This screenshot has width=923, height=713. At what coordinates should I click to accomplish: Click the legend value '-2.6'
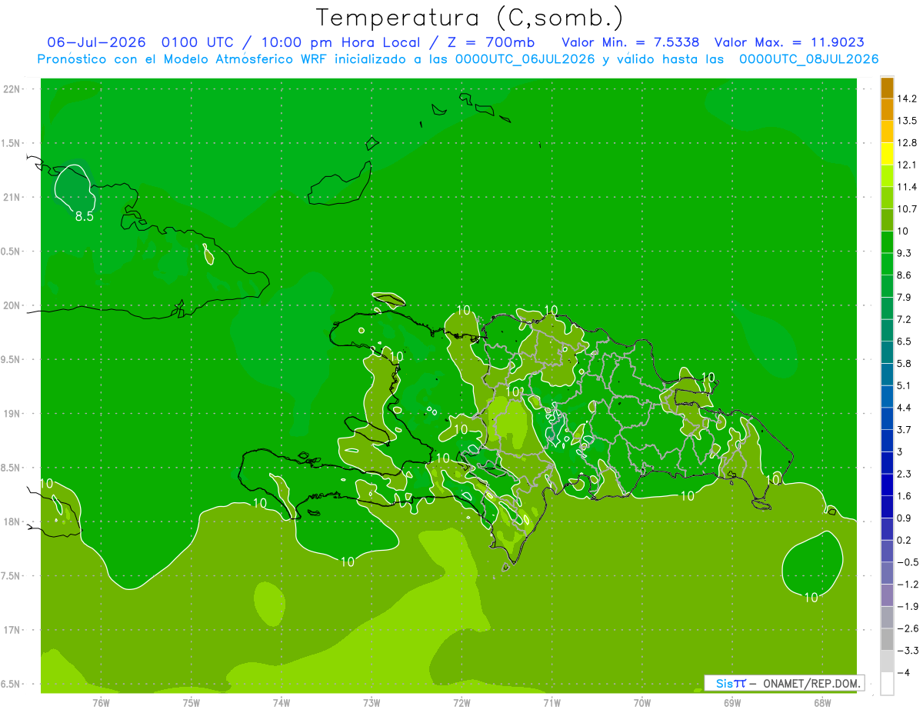click(x=908, y=628)
